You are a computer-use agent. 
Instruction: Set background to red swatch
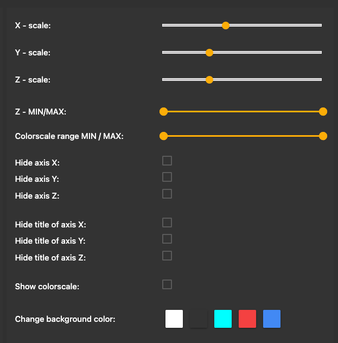(247, 319)
